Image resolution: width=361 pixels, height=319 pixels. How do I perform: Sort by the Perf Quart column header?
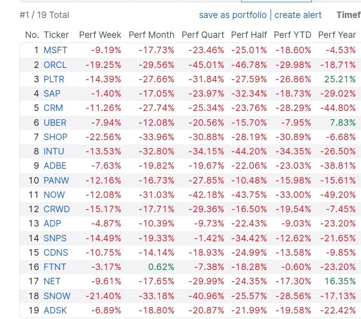coord(203,35)
